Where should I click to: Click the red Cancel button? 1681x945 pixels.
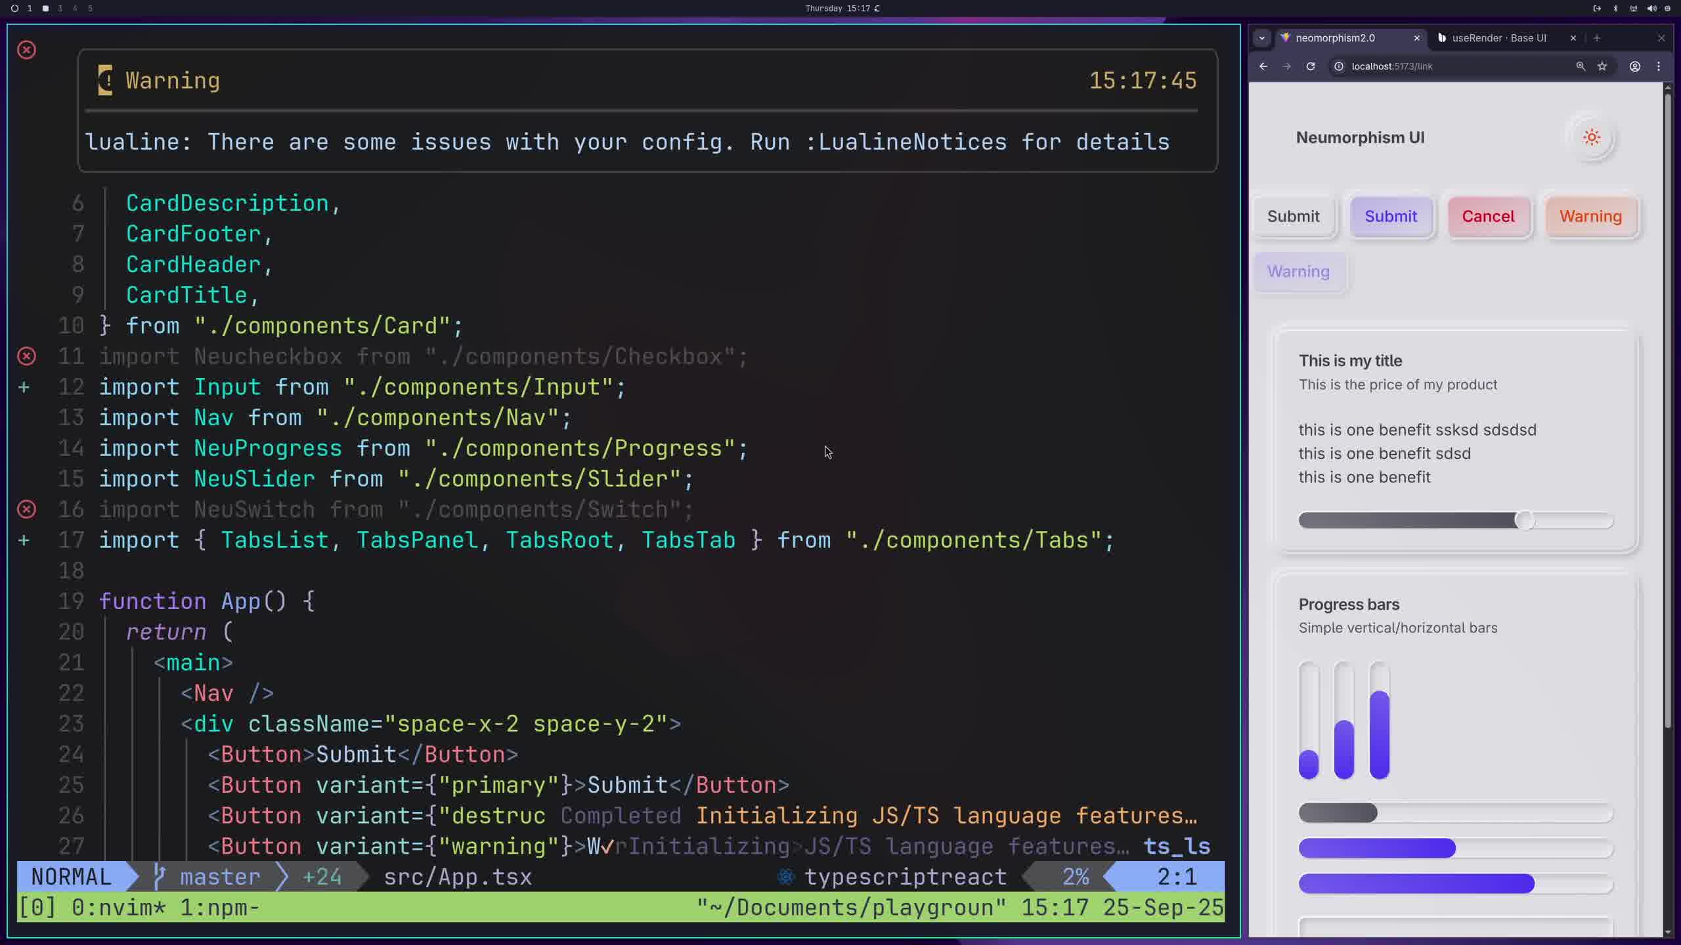[1488, 217]
